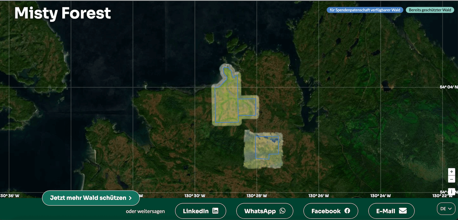Click the 'oder weitersagen' text

click(x=145, y=211)
